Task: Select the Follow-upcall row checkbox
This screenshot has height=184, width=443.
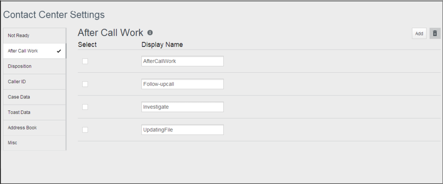Action: point(85,84)
